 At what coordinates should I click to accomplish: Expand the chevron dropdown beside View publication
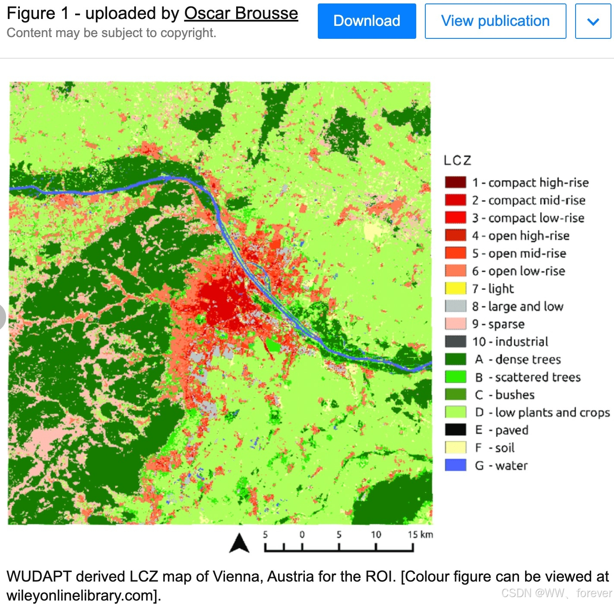(x=593, y=21)
